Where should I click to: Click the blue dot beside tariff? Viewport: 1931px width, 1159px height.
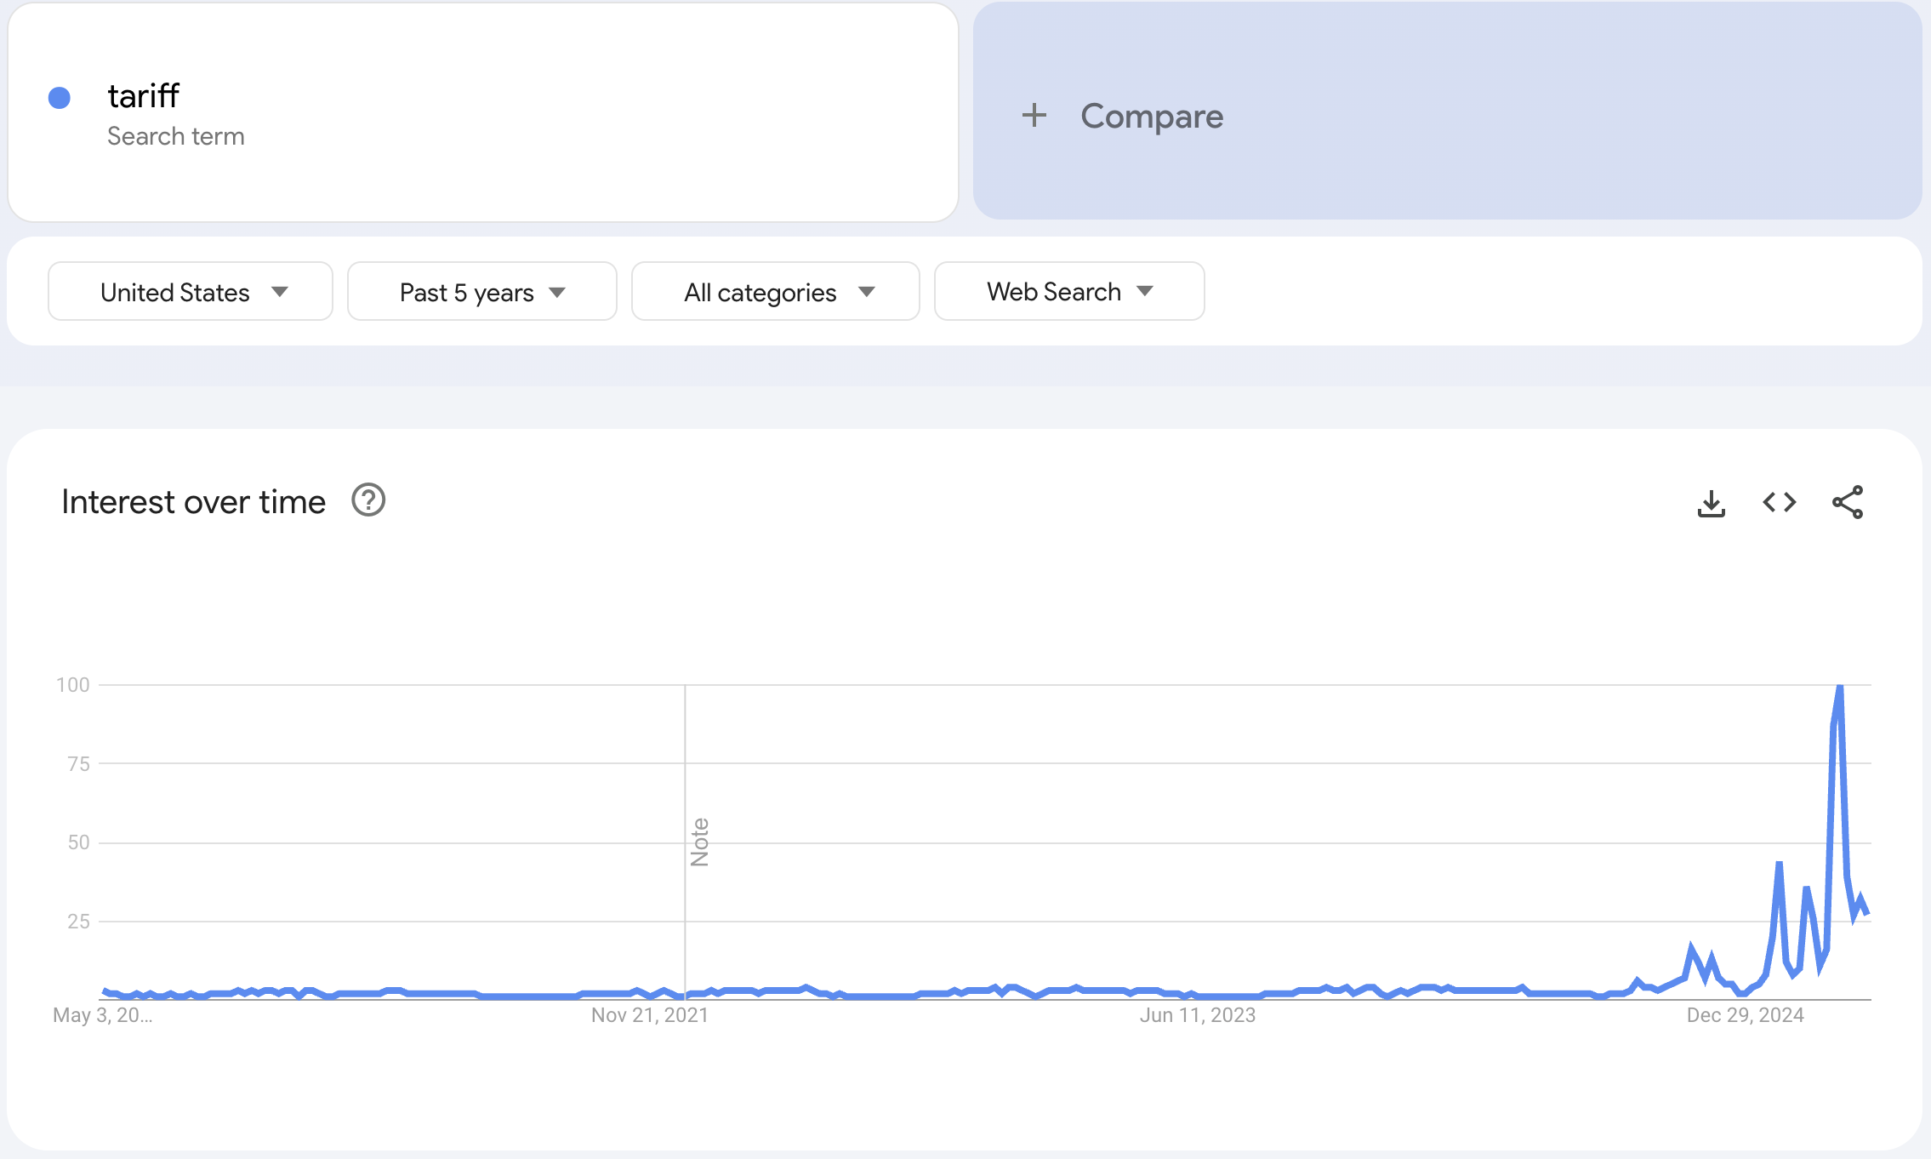(x=60, y=98)
